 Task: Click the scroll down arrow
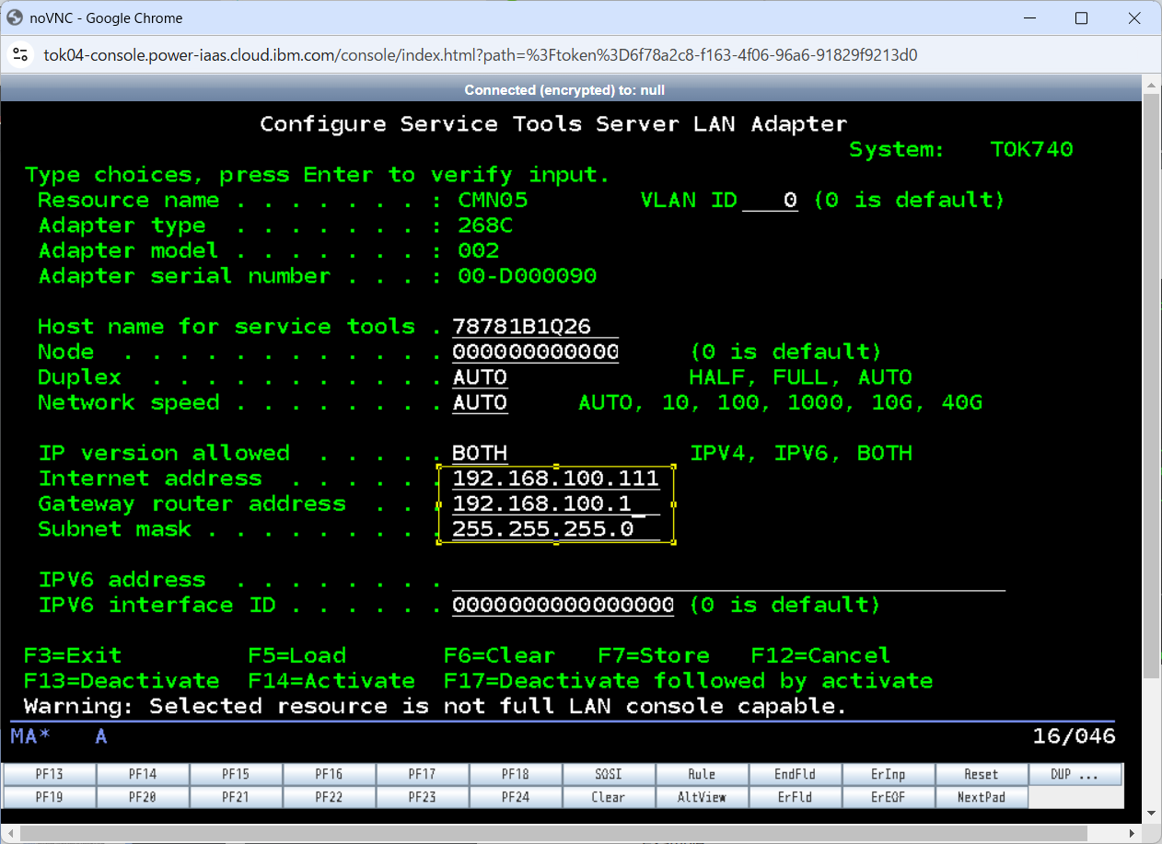coord(1153,815)
